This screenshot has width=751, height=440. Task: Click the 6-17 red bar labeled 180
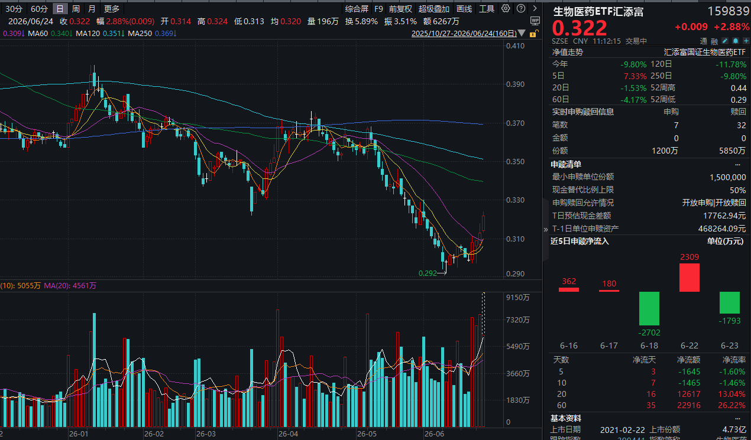click(x=609, y=291)
